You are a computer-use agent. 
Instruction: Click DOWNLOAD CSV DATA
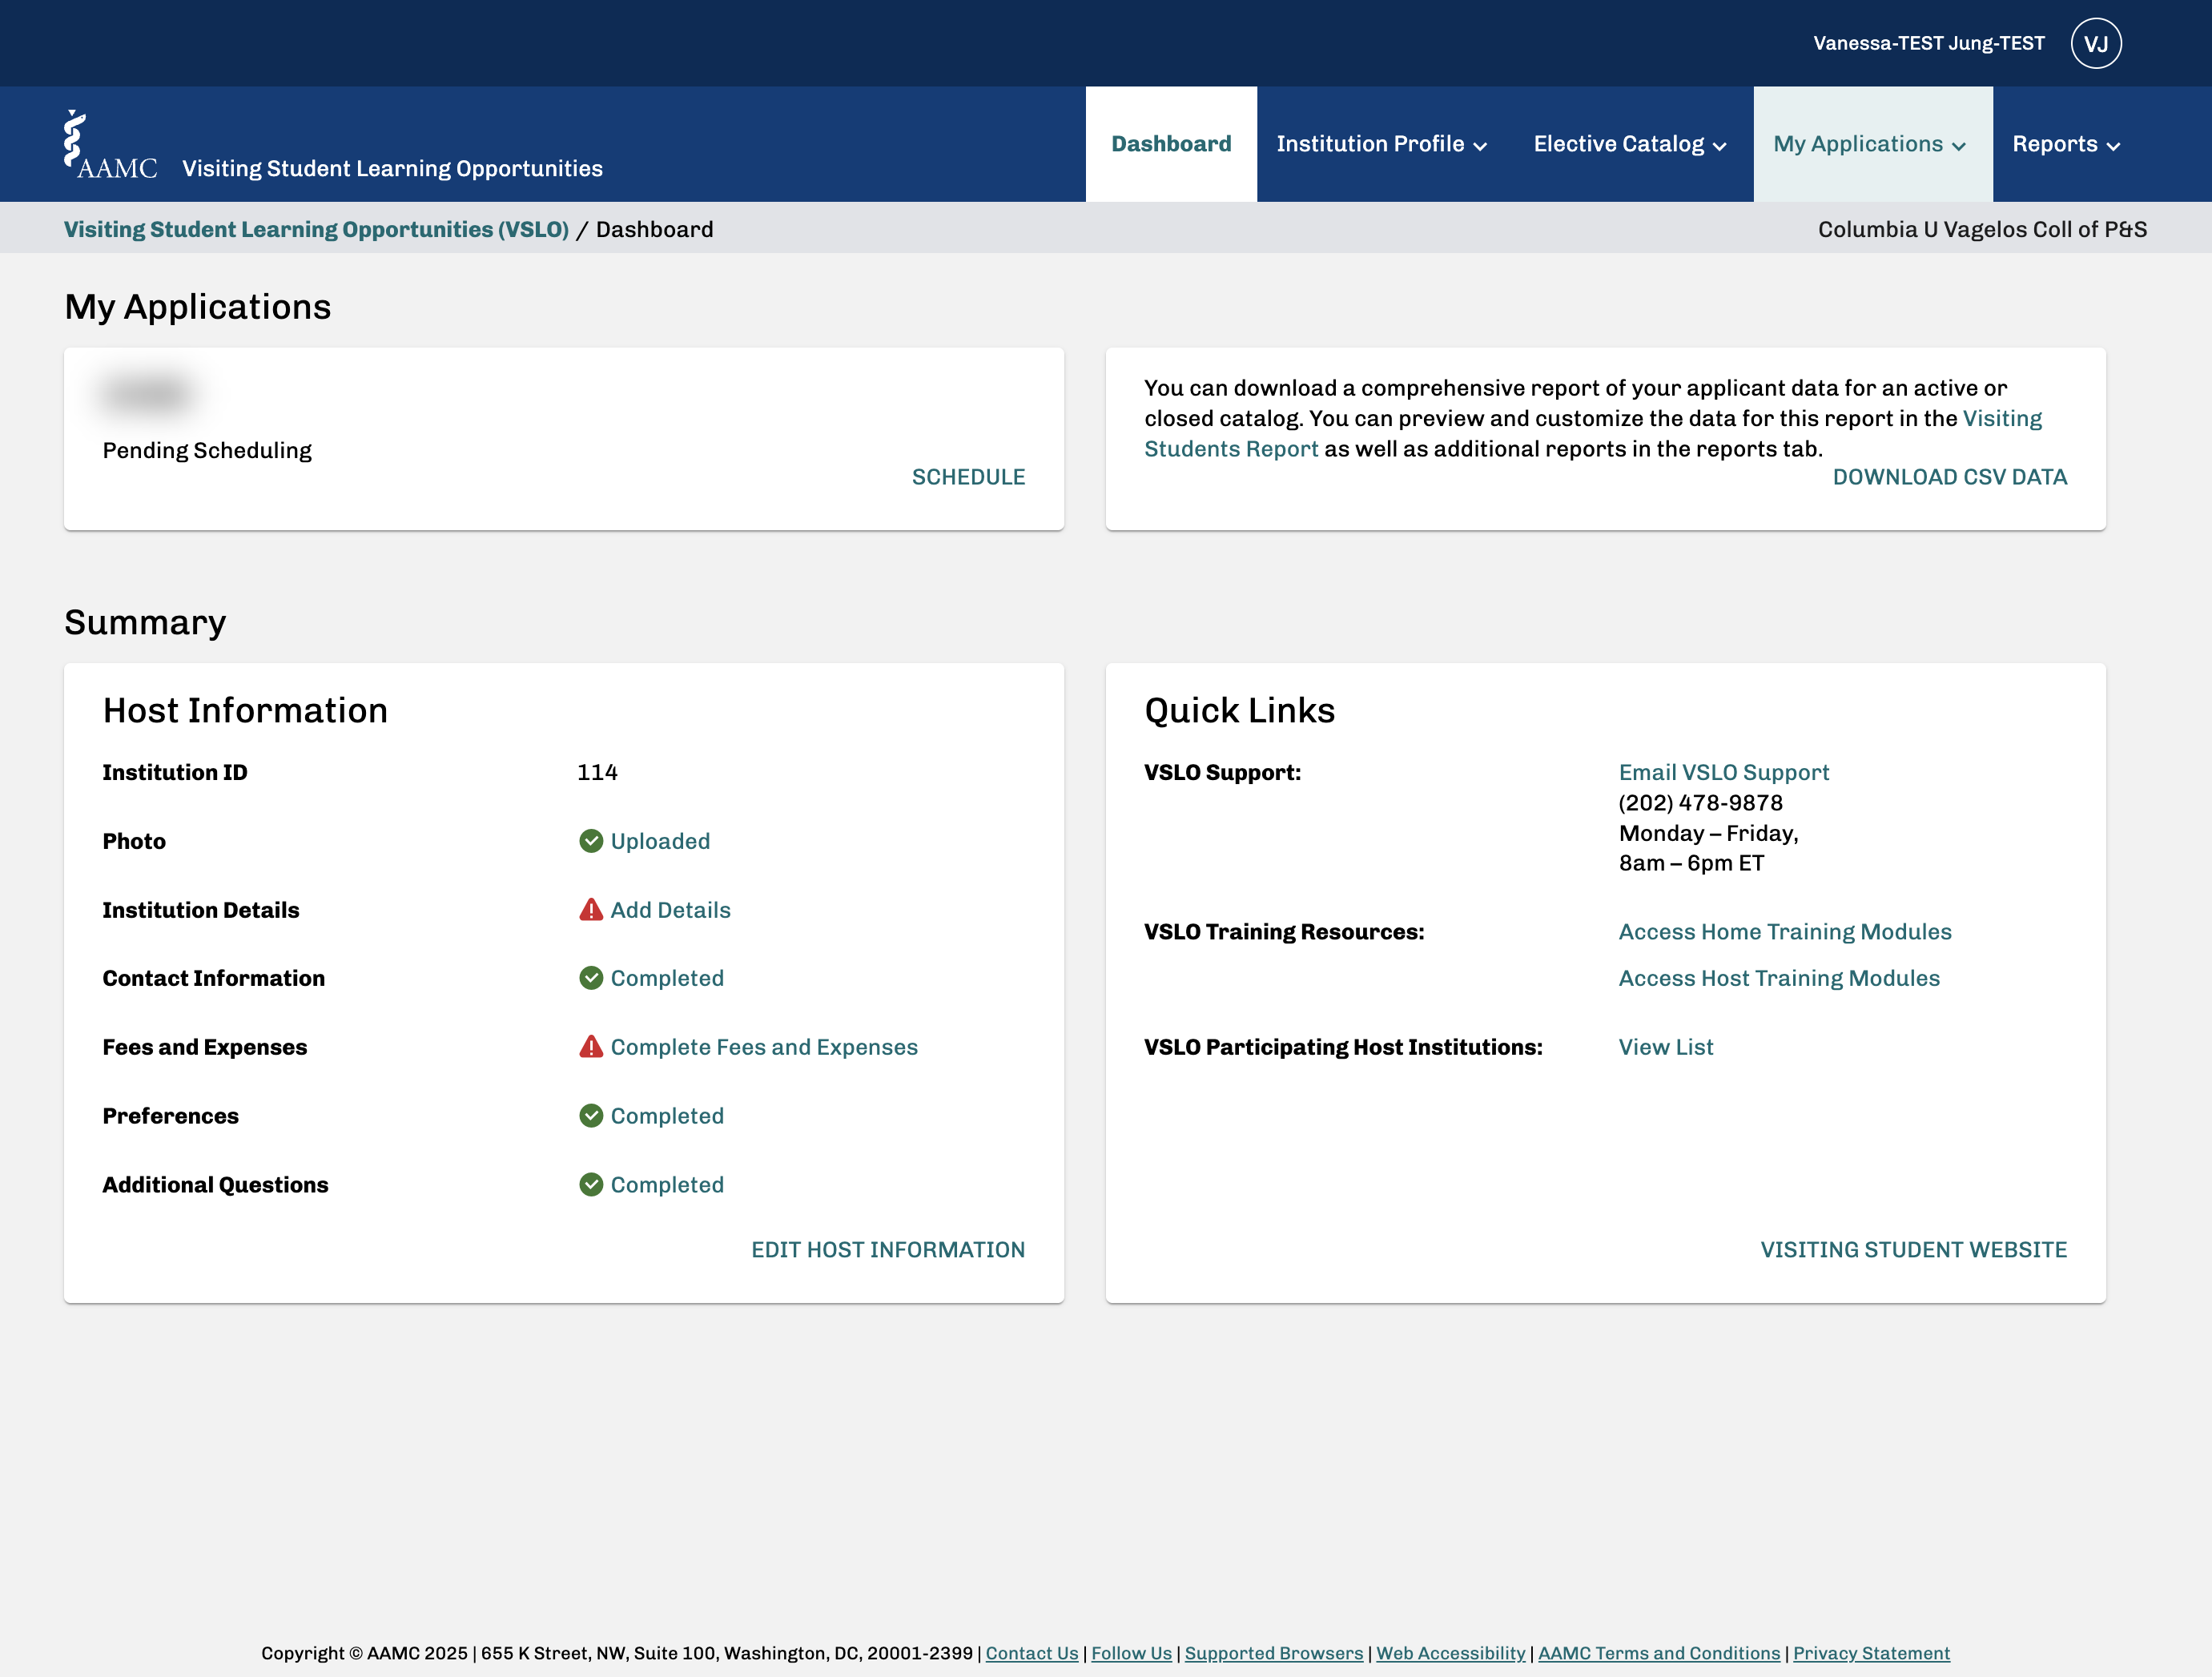point(1949,477)
